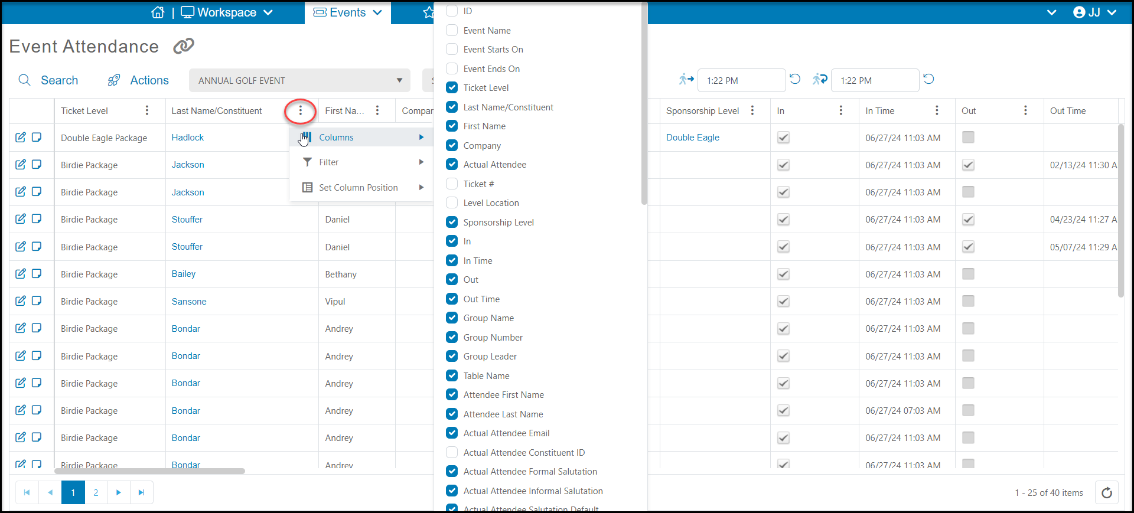The image size is (1134, 513).
Task: Go to the next page
Action: tap(119, 492)
